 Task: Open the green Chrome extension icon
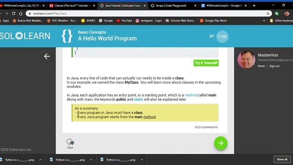277,13
